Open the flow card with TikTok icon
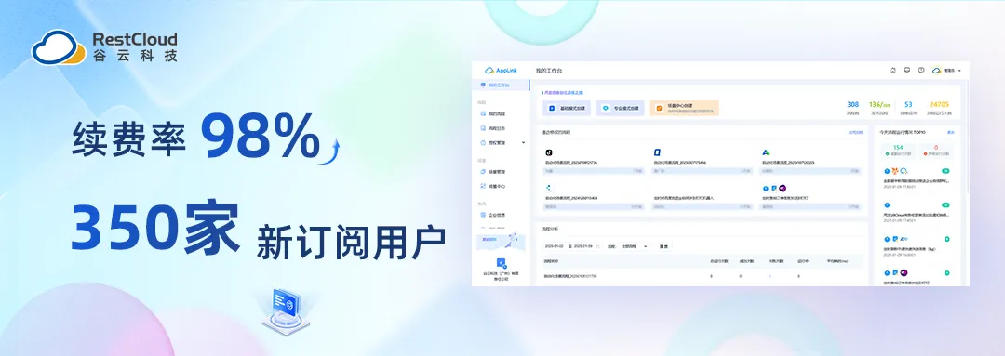1005x356 pixels. coord(594,162)
